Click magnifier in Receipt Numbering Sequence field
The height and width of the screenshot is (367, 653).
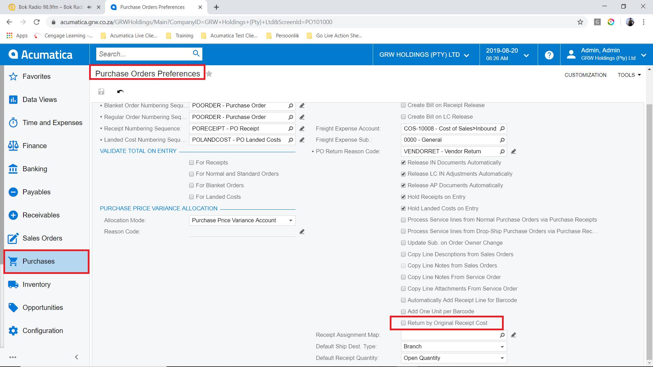point(290,129)
